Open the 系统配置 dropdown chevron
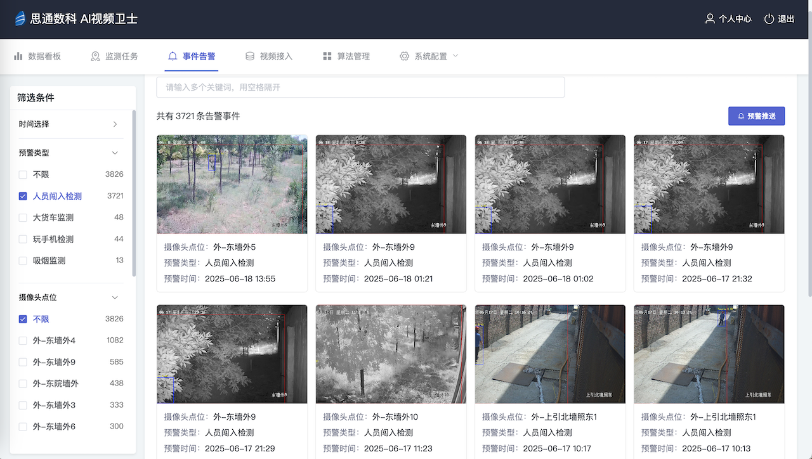812x459 pixels. 455,56
